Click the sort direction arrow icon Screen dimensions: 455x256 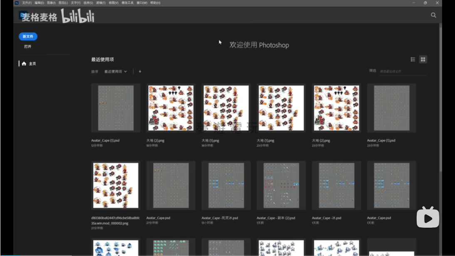pyautogui.click(x=140, y=71)
